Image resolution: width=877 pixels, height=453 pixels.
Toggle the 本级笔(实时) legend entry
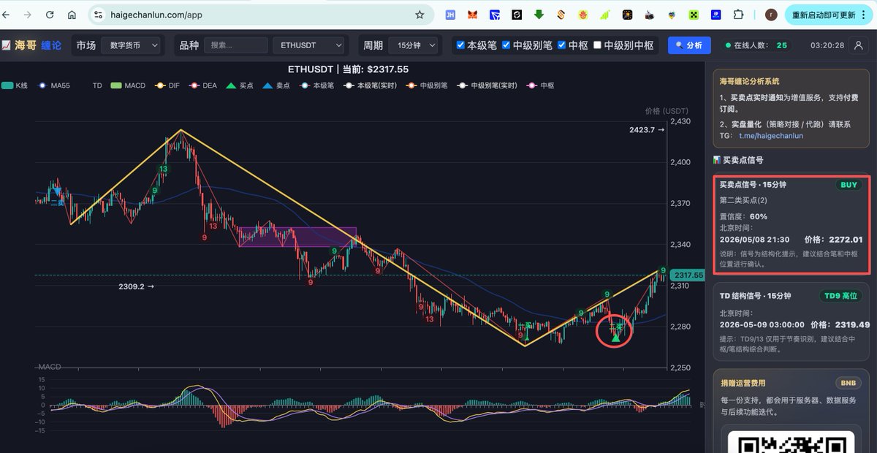click(369, 85)
